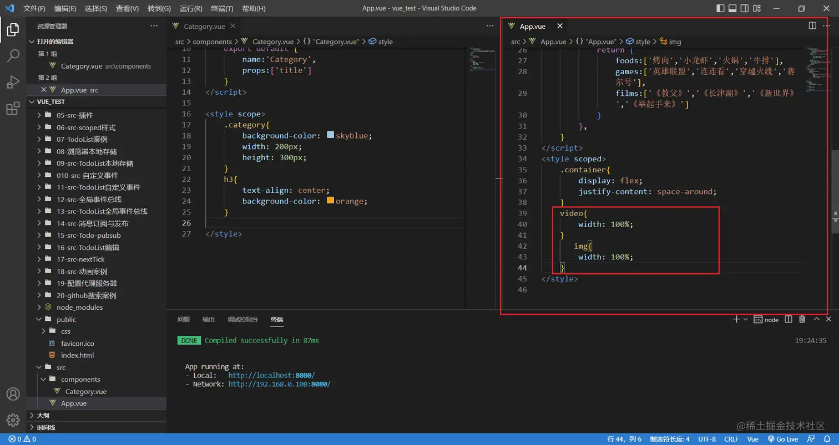Maximize the panel size with chevron

tap(816, 319)
